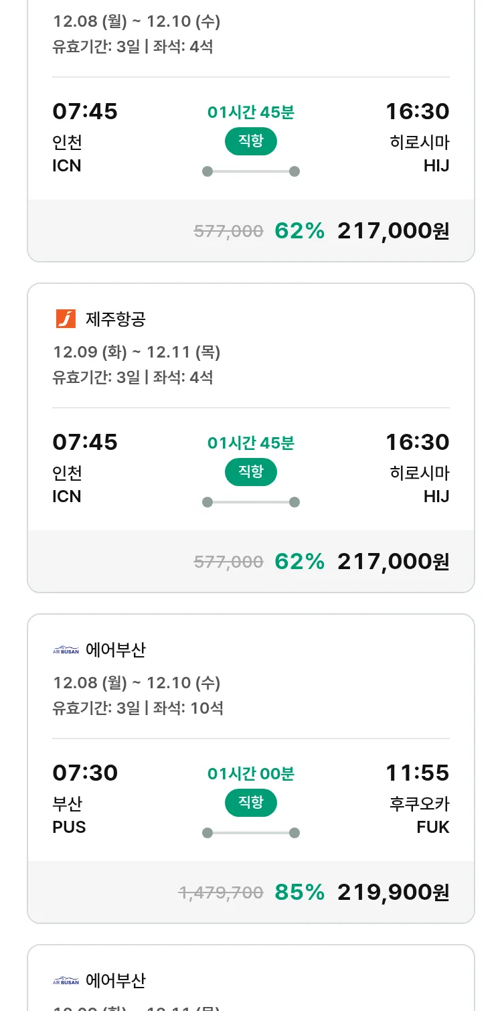Click the 제주항공 airline name
The width and height of the screenshot is (502, 1011).
coord(115,319)
